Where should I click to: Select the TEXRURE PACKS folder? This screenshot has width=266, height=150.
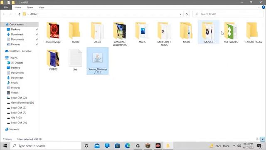tap(253, 33)
